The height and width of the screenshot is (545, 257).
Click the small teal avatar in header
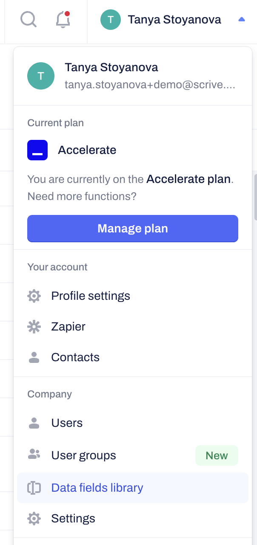point(111,20)
